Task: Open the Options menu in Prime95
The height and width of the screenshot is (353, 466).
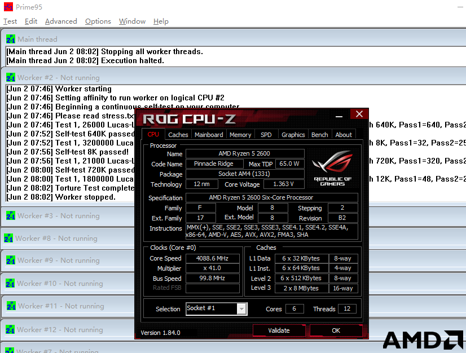Action: (x=98, y=21)
